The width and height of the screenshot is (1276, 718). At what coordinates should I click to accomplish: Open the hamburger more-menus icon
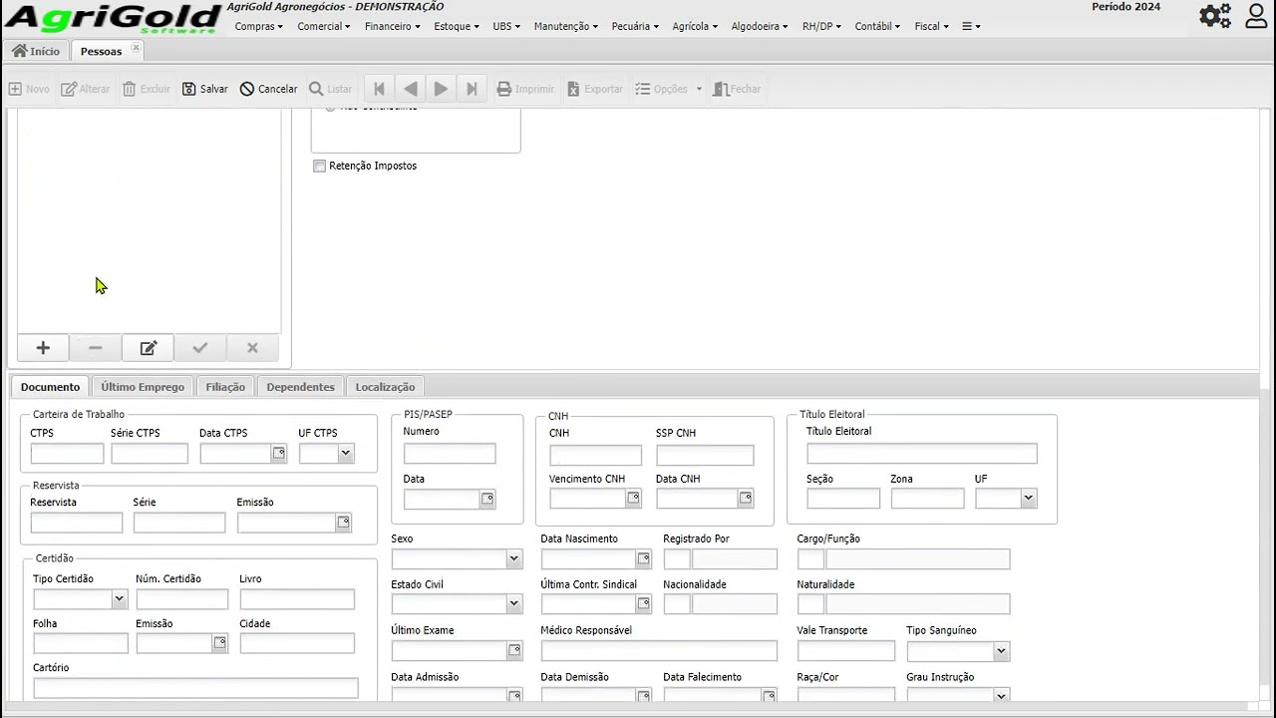[x=971, y=26]
